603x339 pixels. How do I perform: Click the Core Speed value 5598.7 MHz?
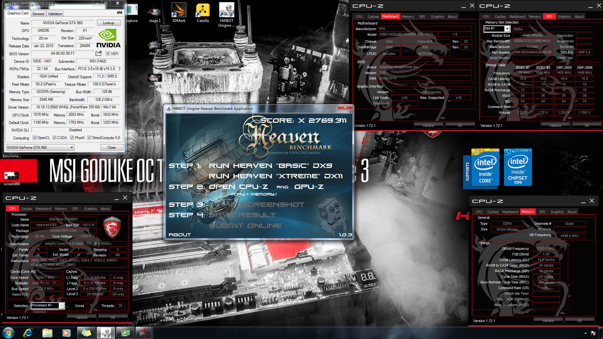pos(45,278)
